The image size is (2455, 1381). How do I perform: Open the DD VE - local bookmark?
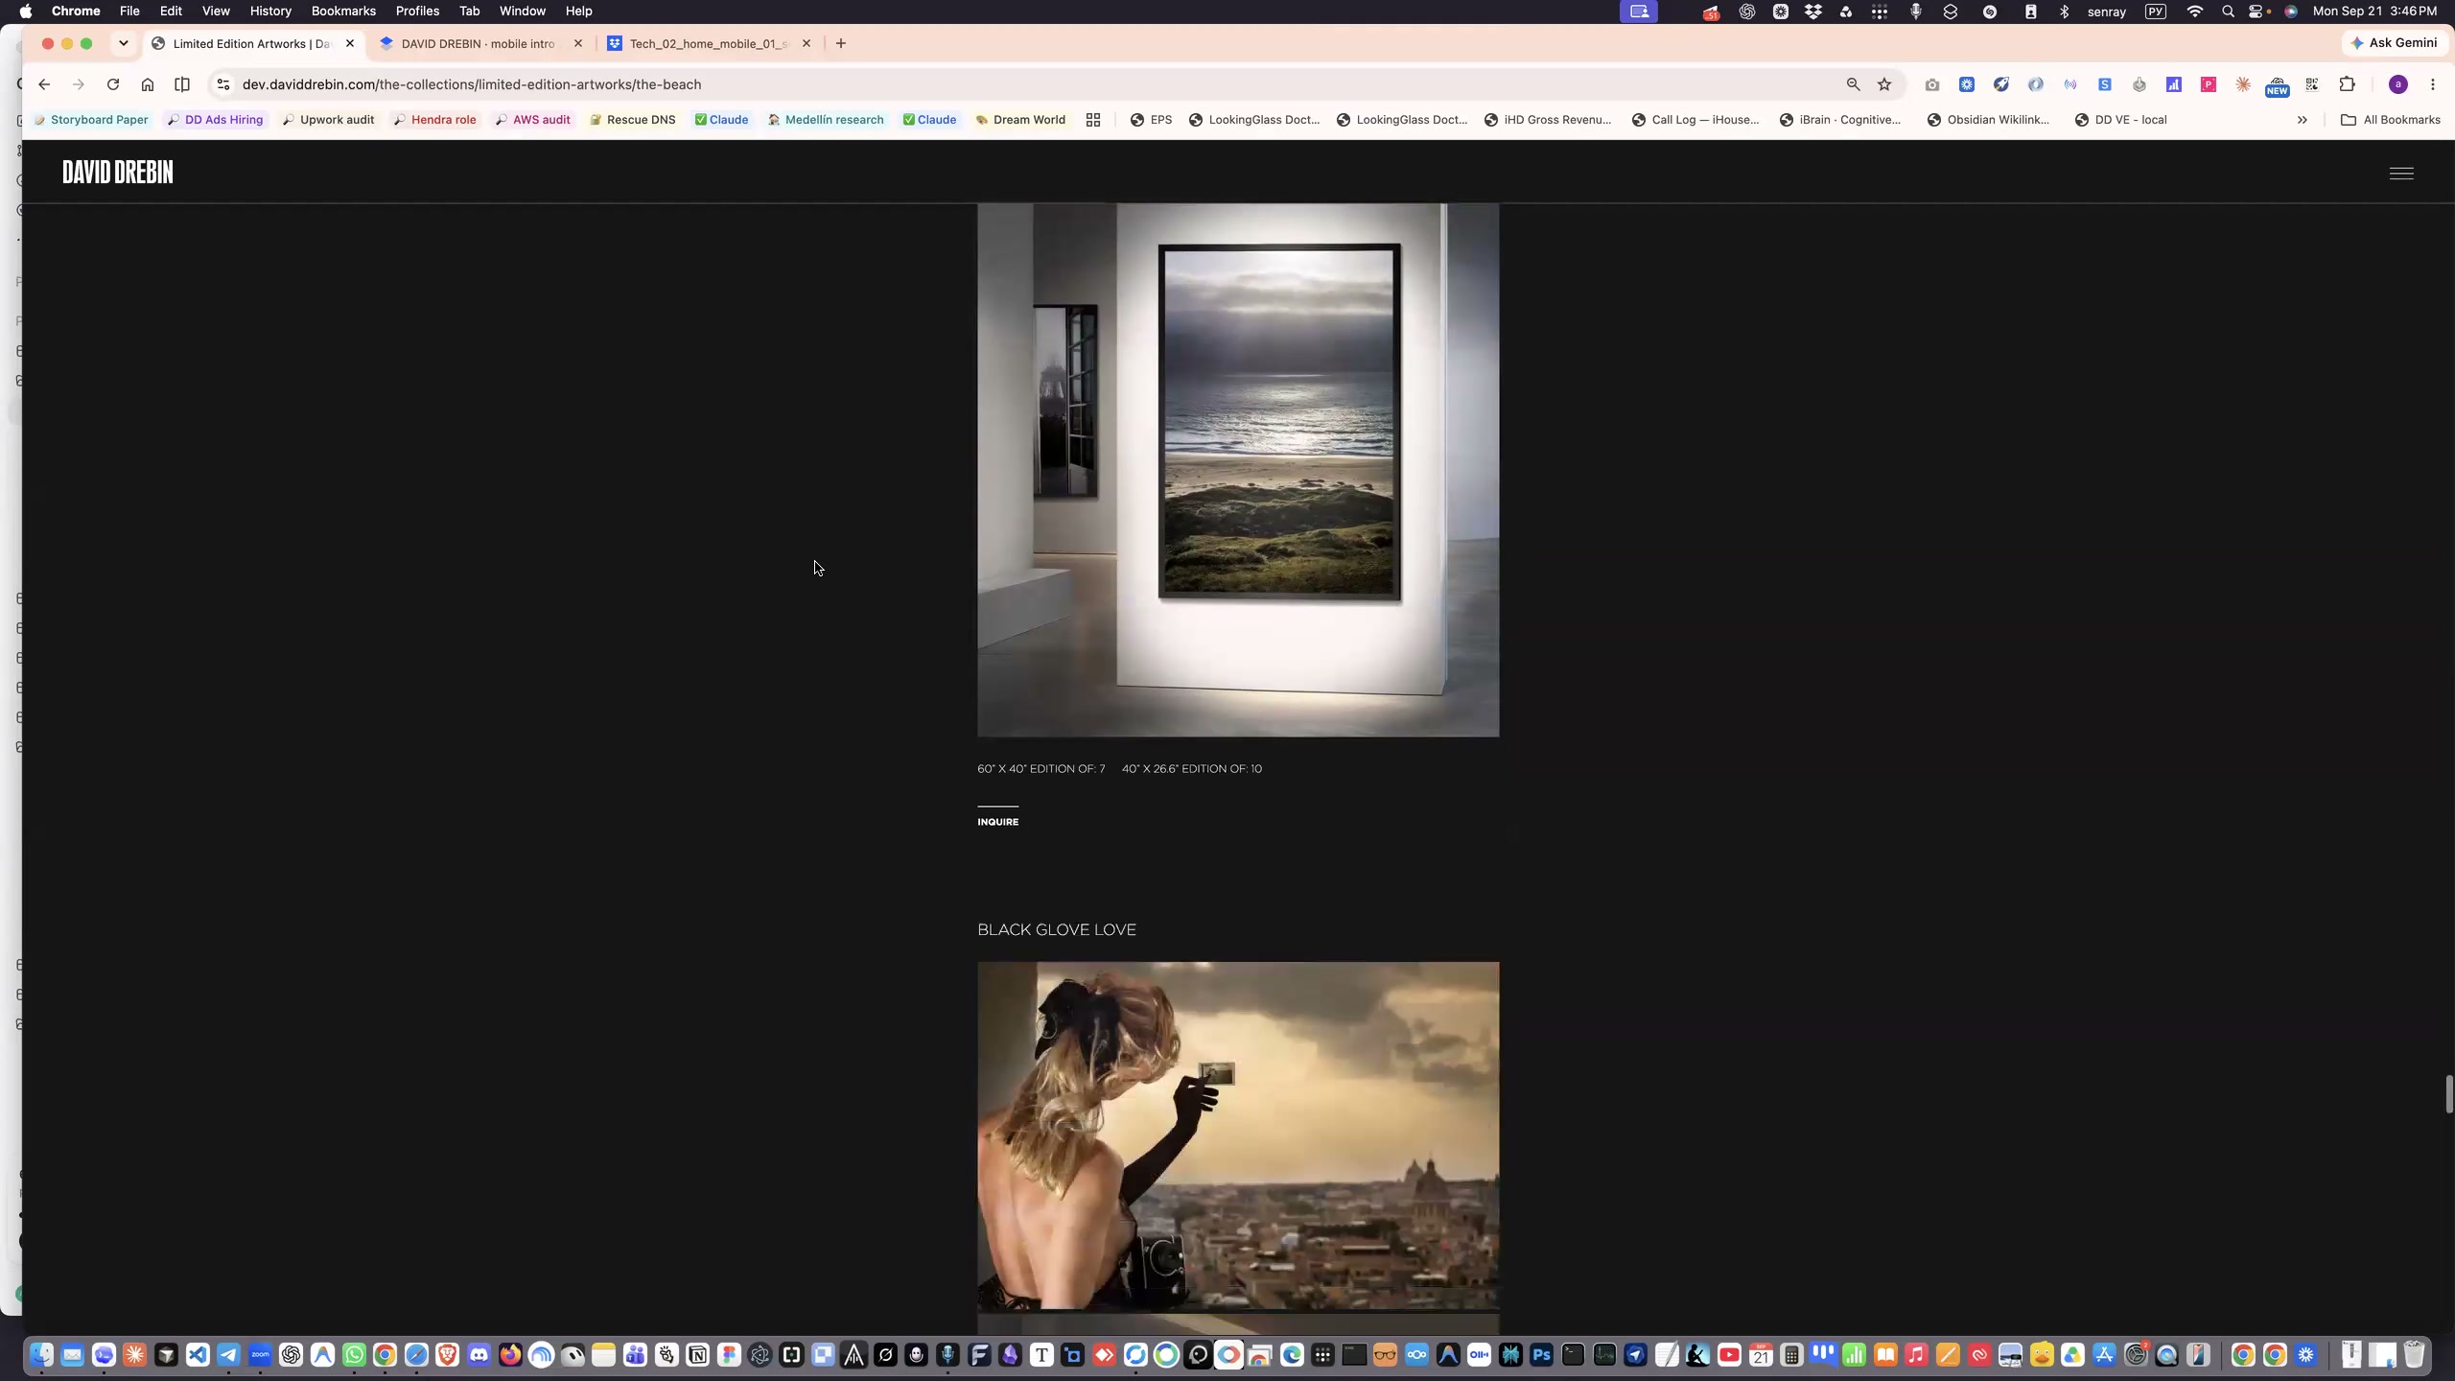pyautogui.click(x=2120, y=120)
